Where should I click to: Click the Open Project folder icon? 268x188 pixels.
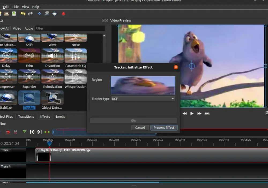6,14
